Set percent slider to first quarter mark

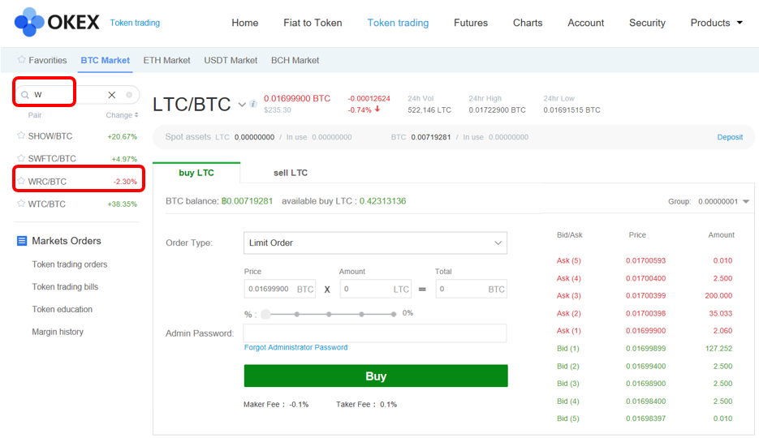pos(297,314)
